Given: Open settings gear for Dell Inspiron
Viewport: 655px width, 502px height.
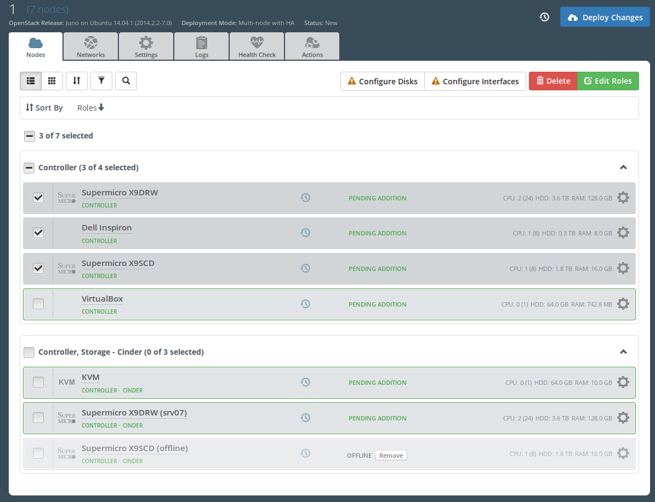Looking at the screenshot, I should pos(623,233).
